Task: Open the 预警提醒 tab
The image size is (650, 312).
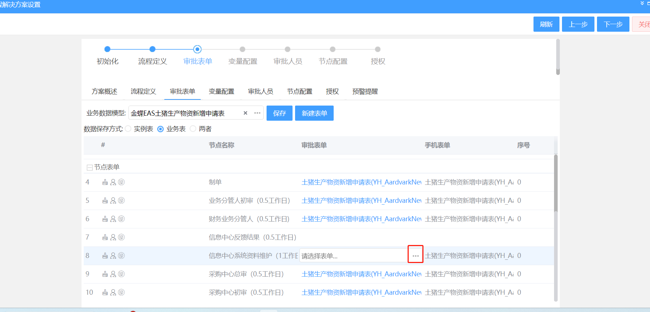Action: [x=365, y=92]
